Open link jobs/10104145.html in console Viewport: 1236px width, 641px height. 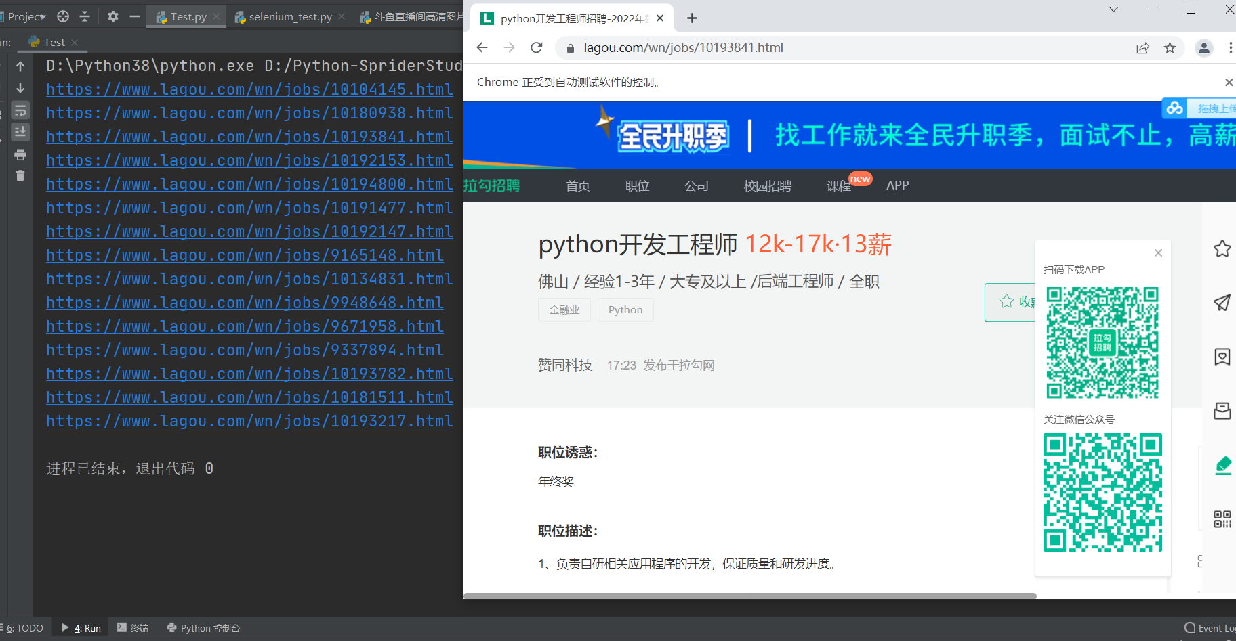249,89
